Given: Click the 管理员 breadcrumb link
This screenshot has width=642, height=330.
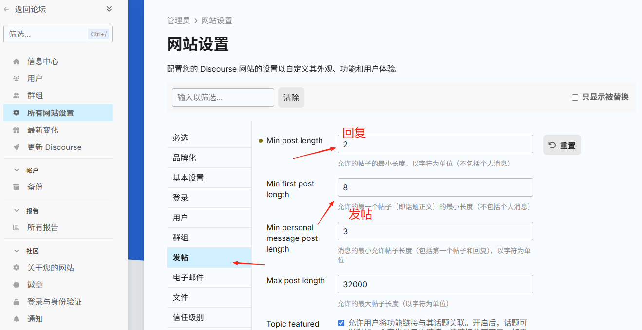Looking at the screenshot, I should coord(178,20).
